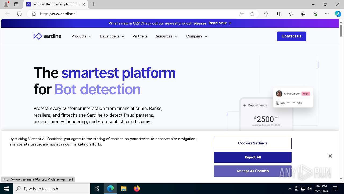Screen dimensions: 344x194
Task: Activate the Read aloud icon
Action: [x=241, y=14]
